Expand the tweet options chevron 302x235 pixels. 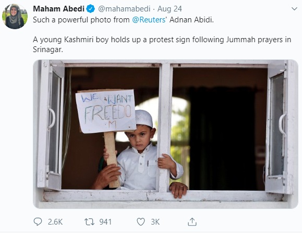[x=294, y=9]
